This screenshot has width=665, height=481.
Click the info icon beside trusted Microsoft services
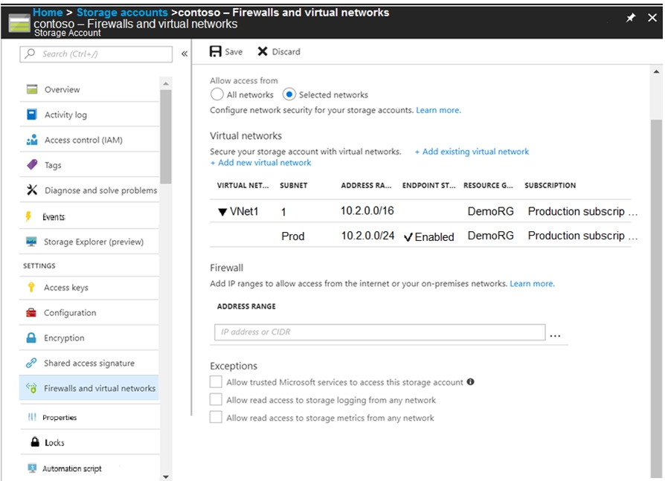click(470, 382)
